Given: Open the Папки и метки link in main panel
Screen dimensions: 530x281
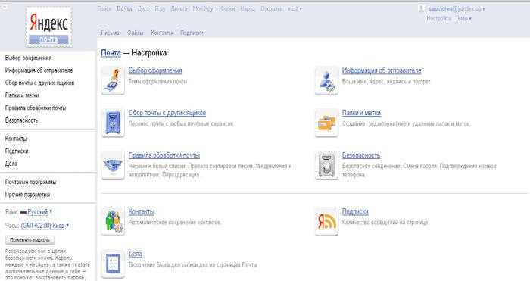Looking at the screenshot, I should [361, 113].
